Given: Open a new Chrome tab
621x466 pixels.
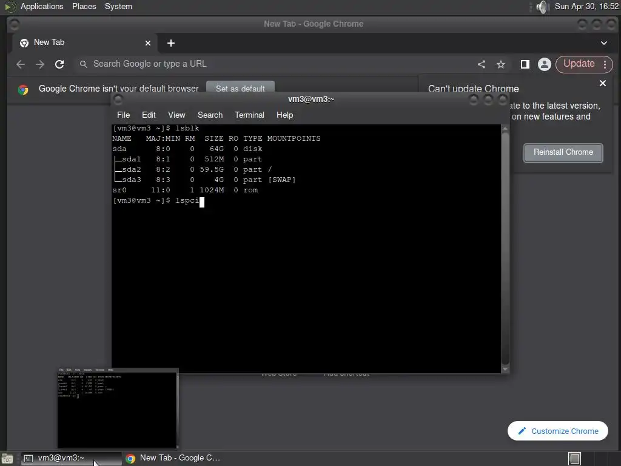Looking at the screenshot, I should 170,43.
